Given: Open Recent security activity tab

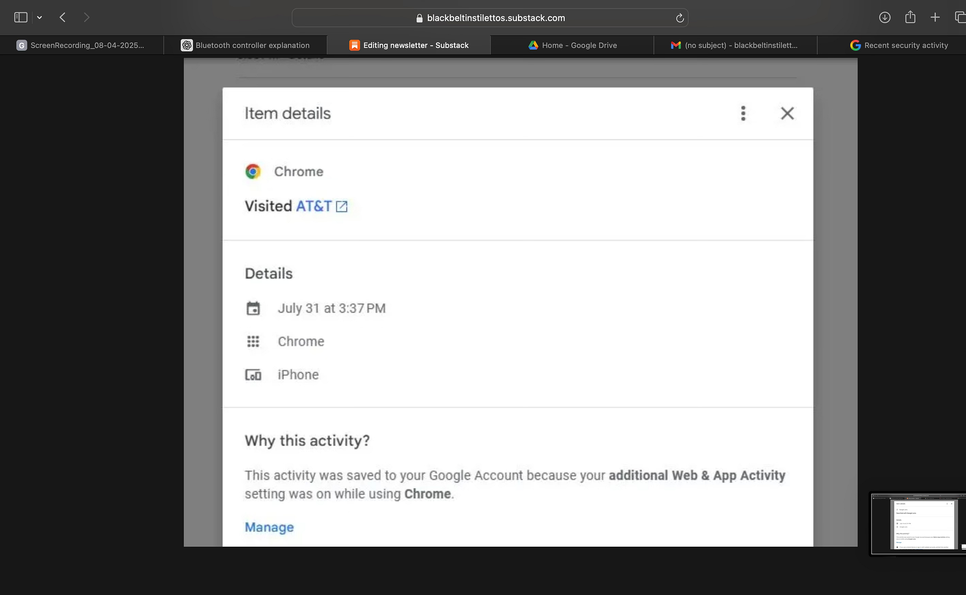Looking at the screenshot, I should click(899, 45).
